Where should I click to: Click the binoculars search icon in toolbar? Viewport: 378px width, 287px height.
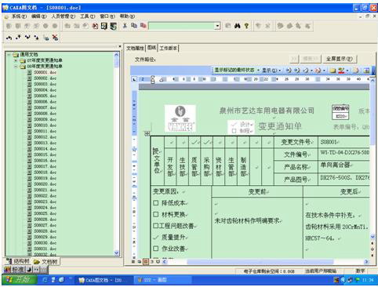click(x=237, y=26)
